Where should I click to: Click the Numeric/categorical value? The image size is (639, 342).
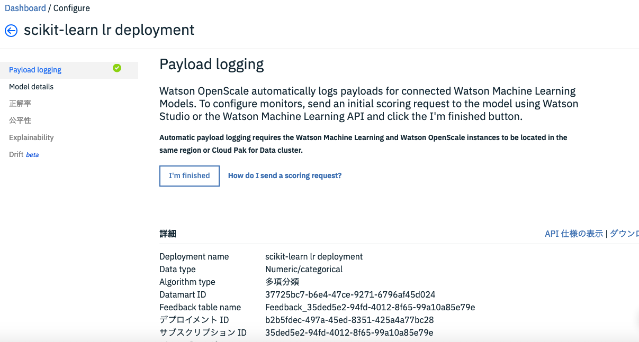click(304, 269)
